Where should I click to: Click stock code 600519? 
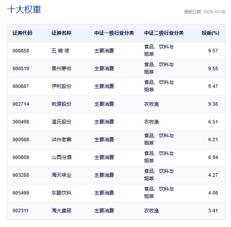[21, 69]
